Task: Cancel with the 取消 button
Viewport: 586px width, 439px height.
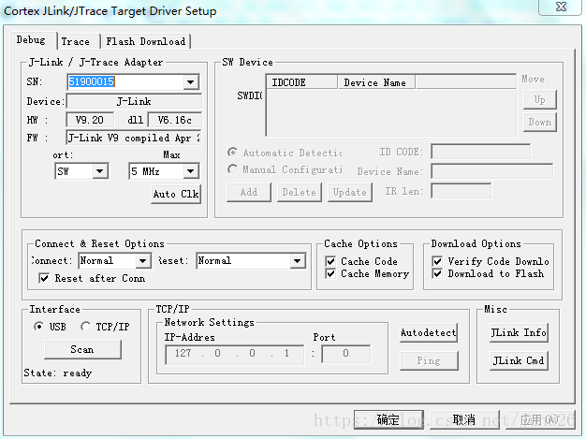Action: 464,420
